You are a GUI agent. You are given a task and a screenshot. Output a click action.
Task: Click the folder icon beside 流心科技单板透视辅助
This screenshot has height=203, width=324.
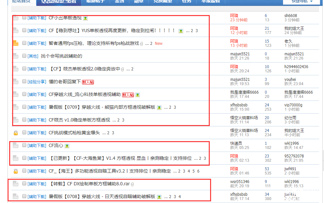(16, 94)
